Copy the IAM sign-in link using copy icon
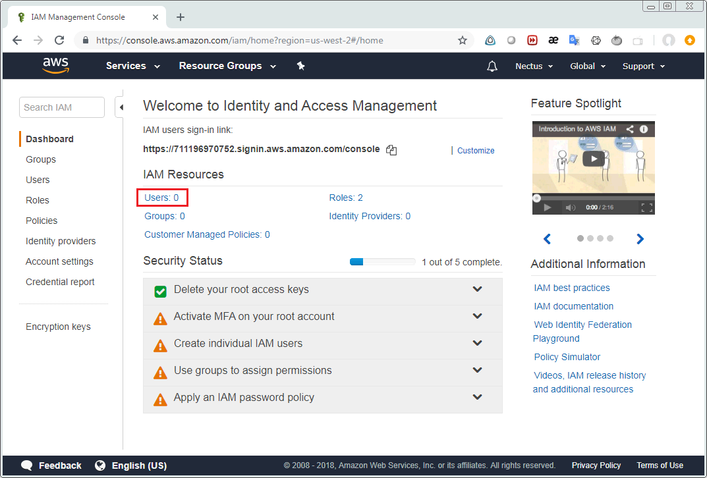 pyautogui.click(x=391, y=150)
